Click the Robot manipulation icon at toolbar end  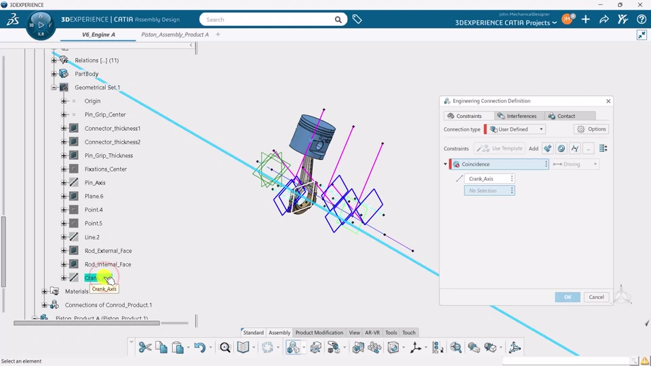pyautogui.click(x=515, y=347)
